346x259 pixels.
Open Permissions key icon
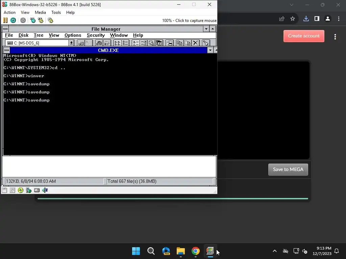(x=206, y=43)
